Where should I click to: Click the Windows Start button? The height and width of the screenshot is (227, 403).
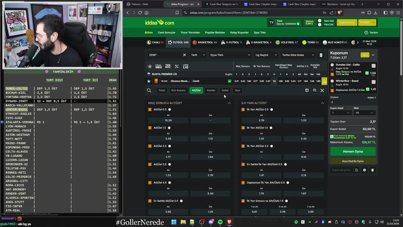coord(174,222)
